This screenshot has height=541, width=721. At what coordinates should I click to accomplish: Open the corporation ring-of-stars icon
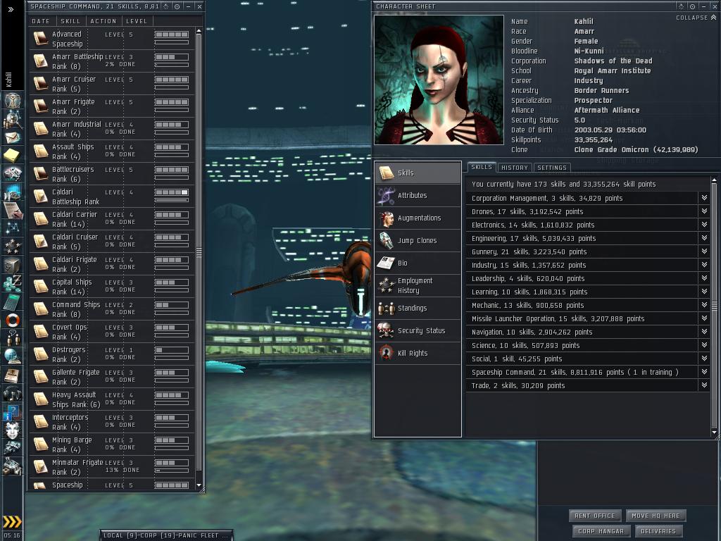click(x=13, y=246)
